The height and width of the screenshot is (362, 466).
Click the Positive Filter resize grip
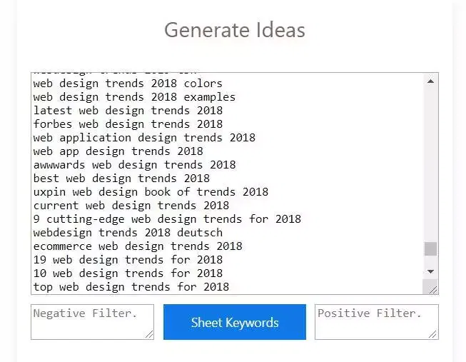point(433,334)
